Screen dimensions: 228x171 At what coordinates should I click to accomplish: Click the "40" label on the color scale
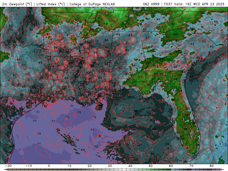[x=130, y=166]
